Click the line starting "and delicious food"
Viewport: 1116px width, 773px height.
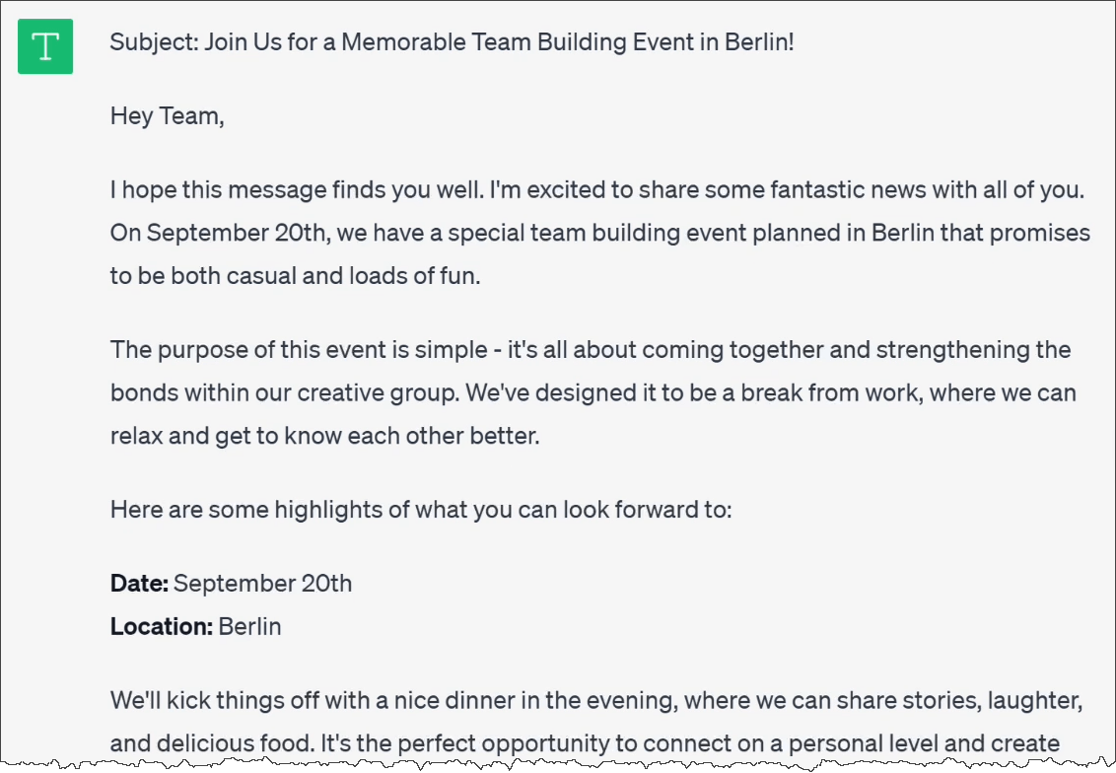[x=584, y=743]
